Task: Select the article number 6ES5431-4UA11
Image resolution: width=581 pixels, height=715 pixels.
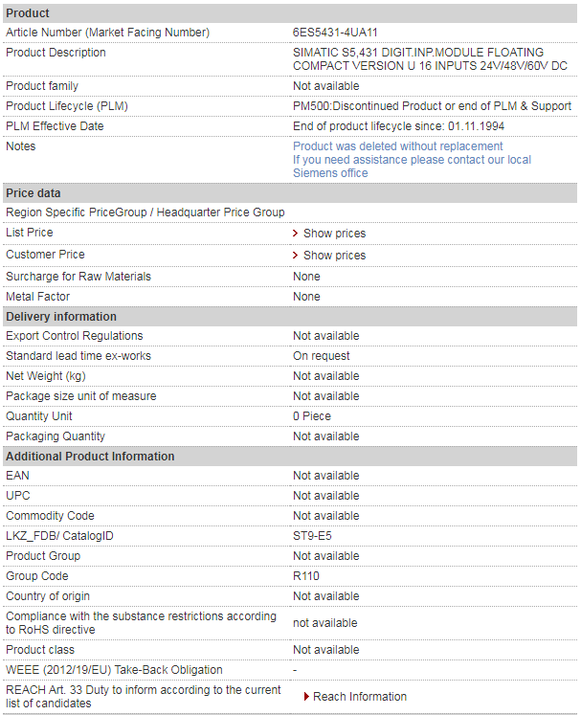Action: point(335,33)
